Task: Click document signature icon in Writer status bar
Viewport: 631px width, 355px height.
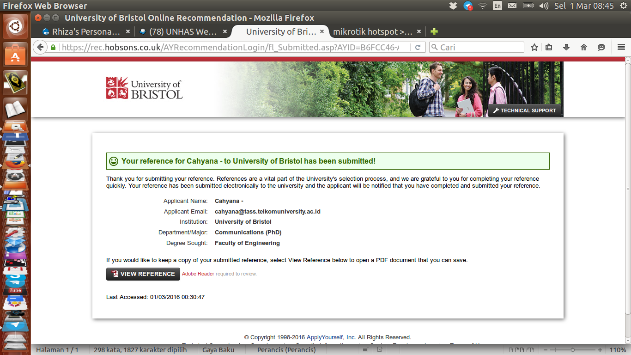Action: coord(379,349)
